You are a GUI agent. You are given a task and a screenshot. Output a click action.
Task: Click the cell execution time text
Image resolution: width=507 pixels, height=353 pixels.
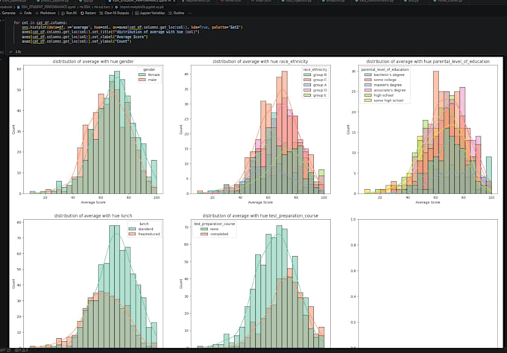(x=18, y=51)
